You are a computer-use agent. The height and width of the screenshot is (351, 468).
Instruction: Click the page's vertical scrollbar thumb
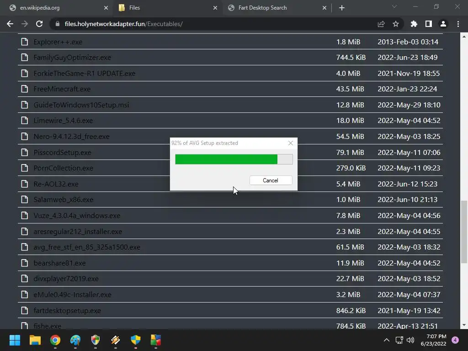(464, 232)
